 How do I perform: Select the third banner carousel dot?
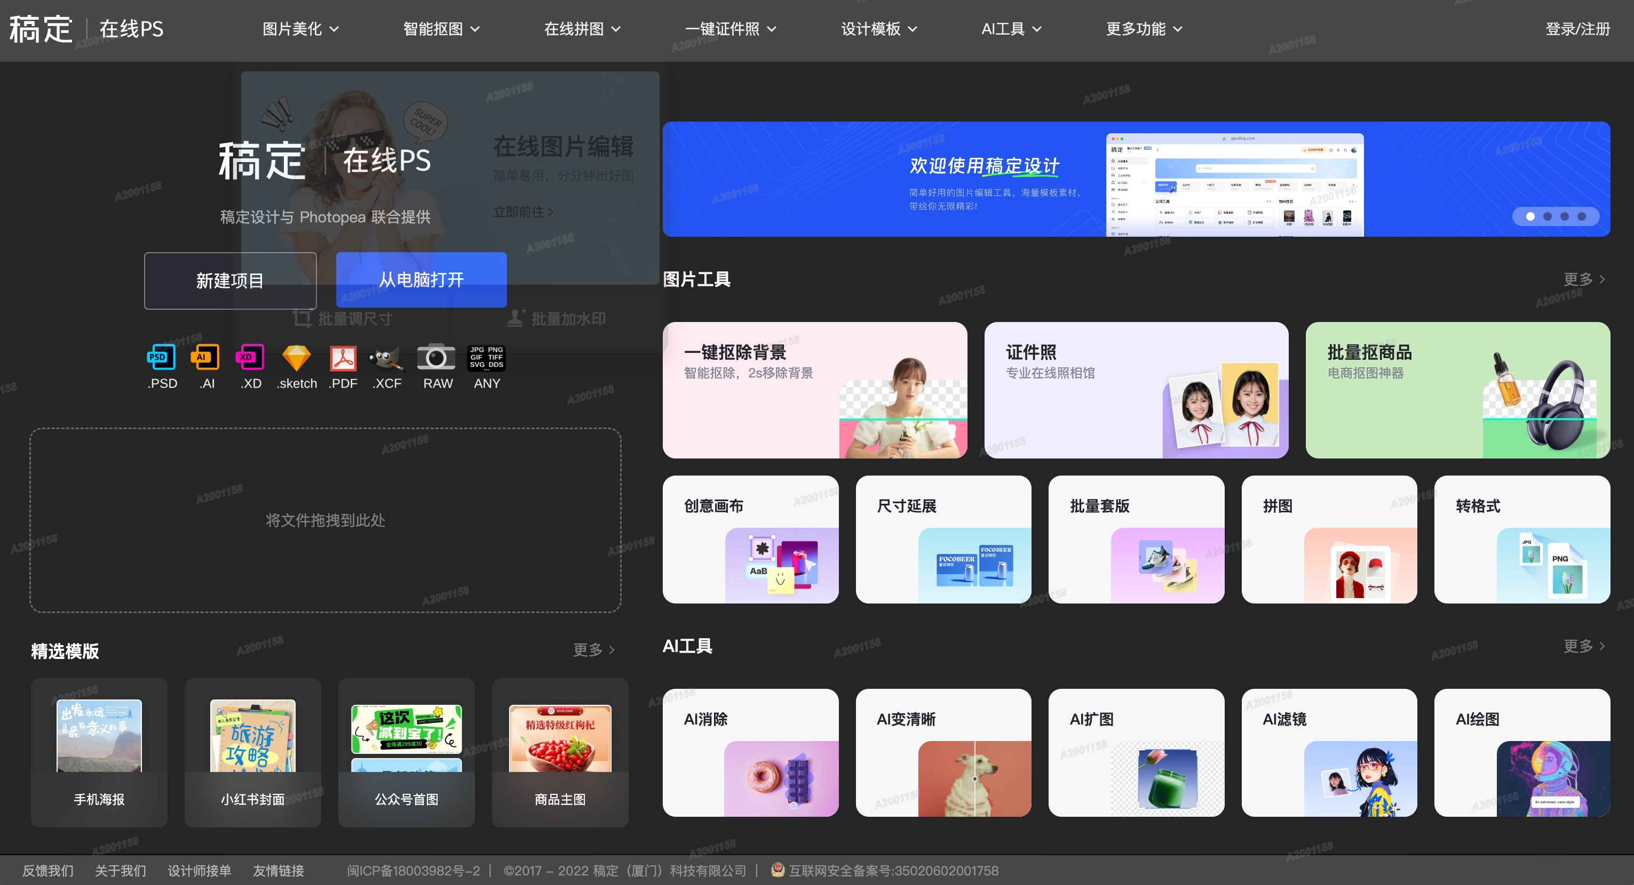click(1565, 216)
